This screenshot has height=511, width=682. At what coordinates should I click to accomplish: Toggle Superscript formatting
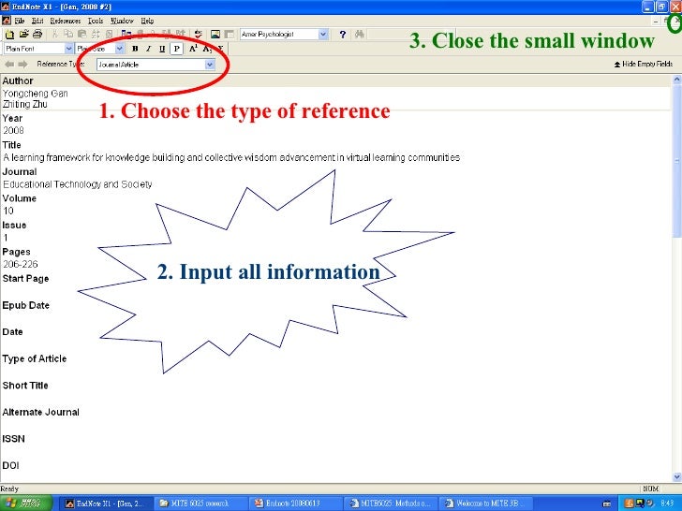[193, 49]
